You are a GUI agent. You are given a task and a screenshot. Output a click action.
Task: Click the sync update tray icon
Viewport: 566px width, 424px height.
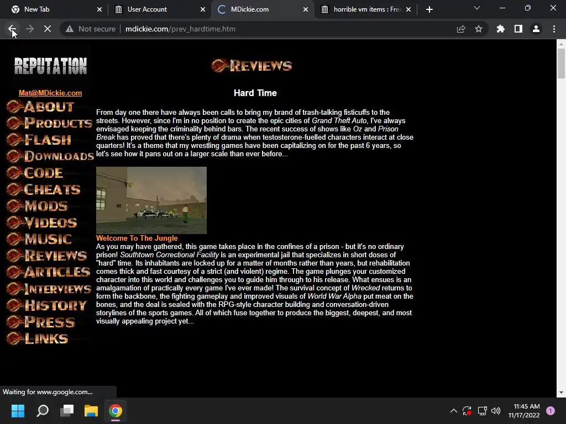coord(467,411)
